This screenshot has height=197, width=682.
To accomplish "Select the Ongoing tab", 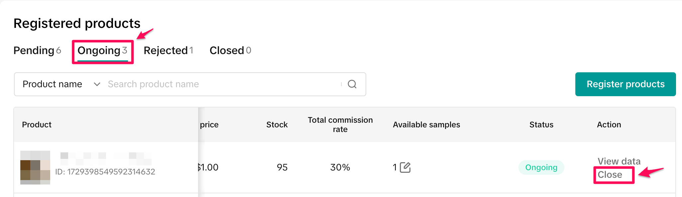I will 102,51.
